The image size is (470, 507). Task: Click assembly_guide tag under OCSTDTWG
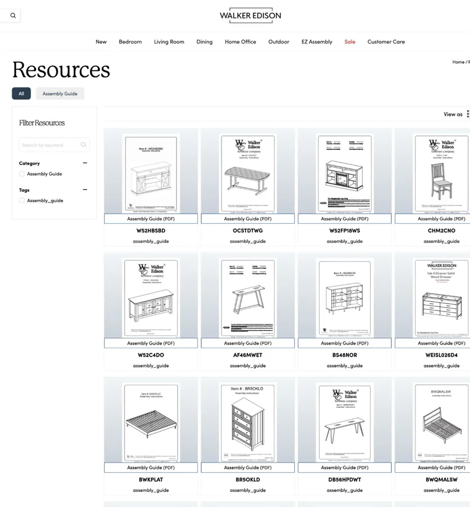248,241
